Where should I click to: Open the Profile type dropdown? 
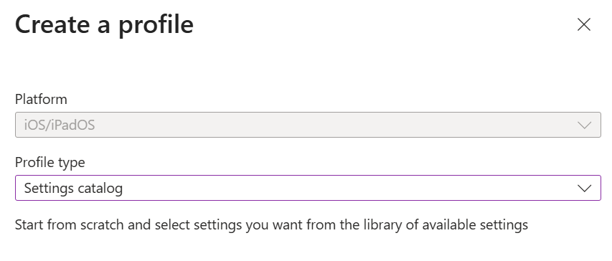[x=308, y=188]
